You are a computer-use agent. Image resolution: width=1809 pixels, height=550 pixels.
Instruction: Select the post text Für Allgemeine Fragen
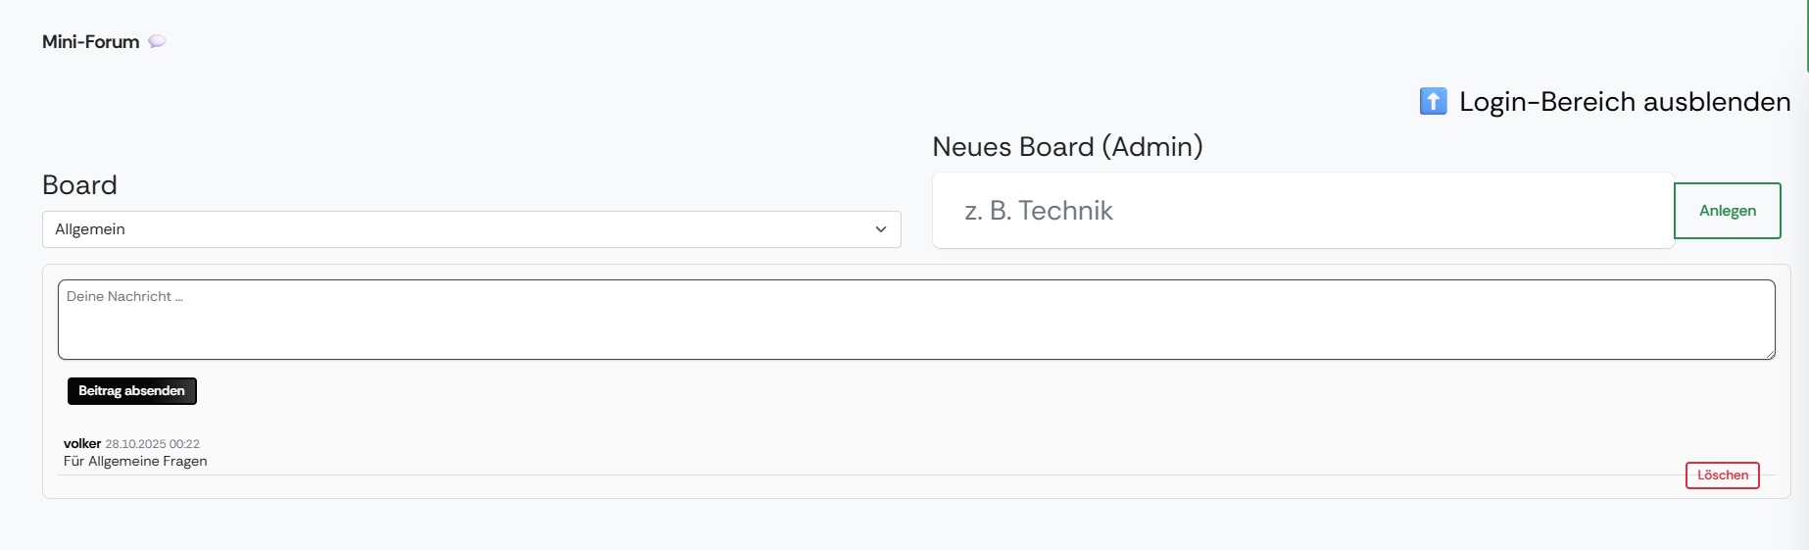tap(135, 462)
